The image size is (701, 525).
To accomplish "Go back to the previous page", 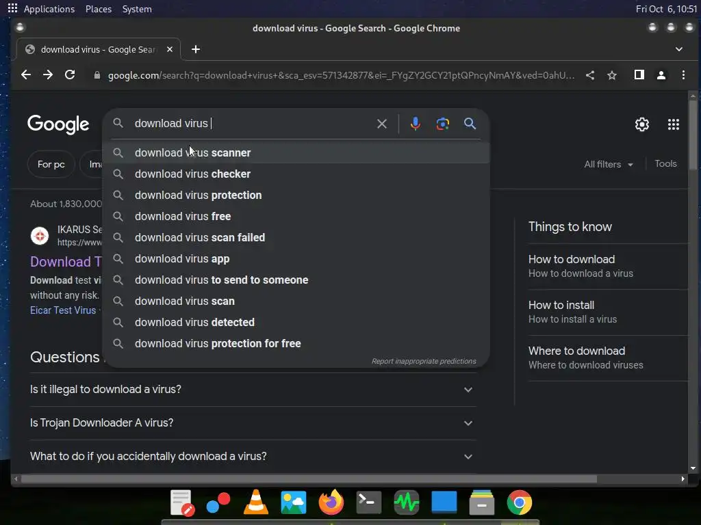I will [x=26, y=75].
